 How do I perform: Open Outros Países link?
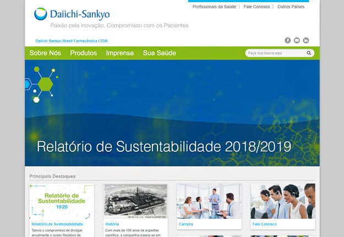(x=291, y=7)
